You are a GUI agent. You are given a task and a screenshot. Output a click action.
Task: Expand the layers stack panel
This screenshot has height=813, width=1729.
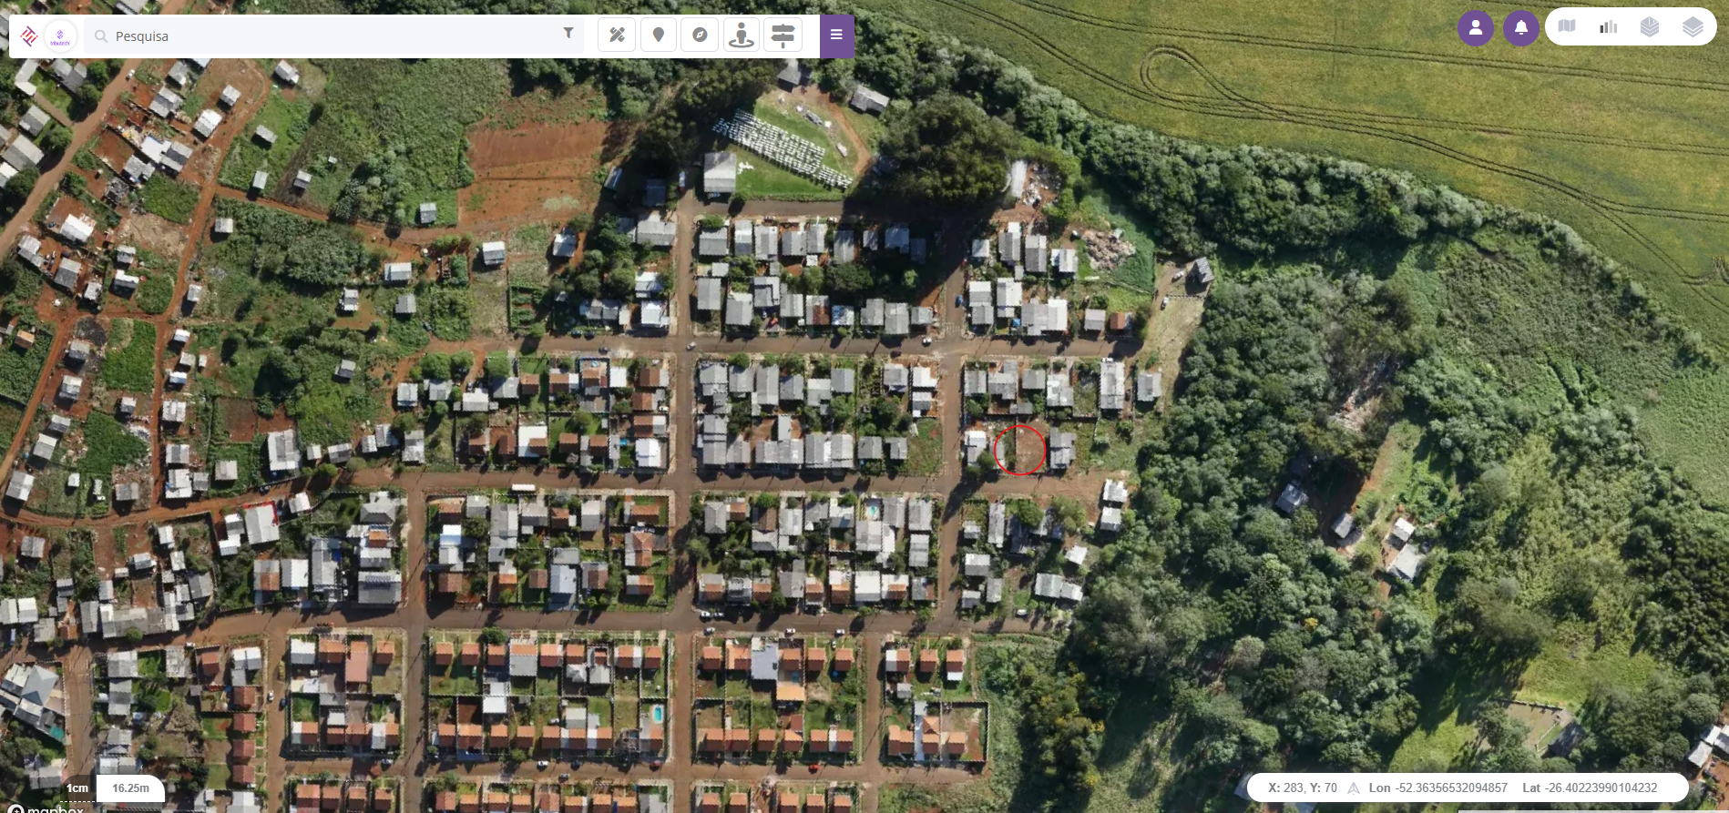pyautogui.click(x=1693, y=26)
